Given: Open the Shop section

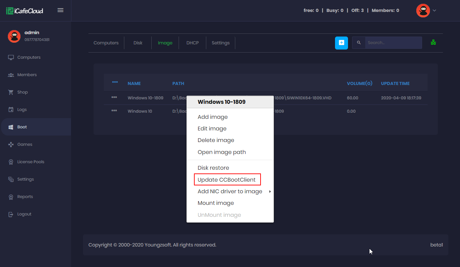Looking at the screenshot, I should [x=22, y=92].
